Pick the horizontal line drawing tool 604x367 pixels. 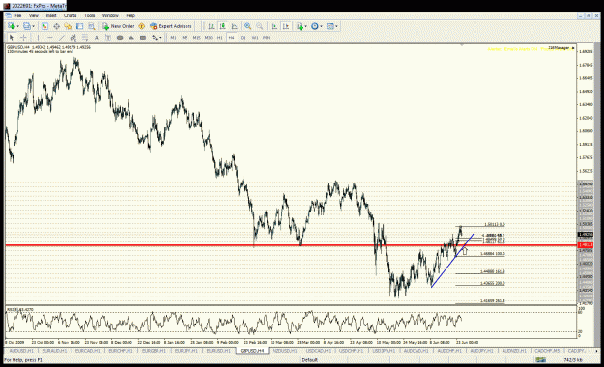coord(49,38)
